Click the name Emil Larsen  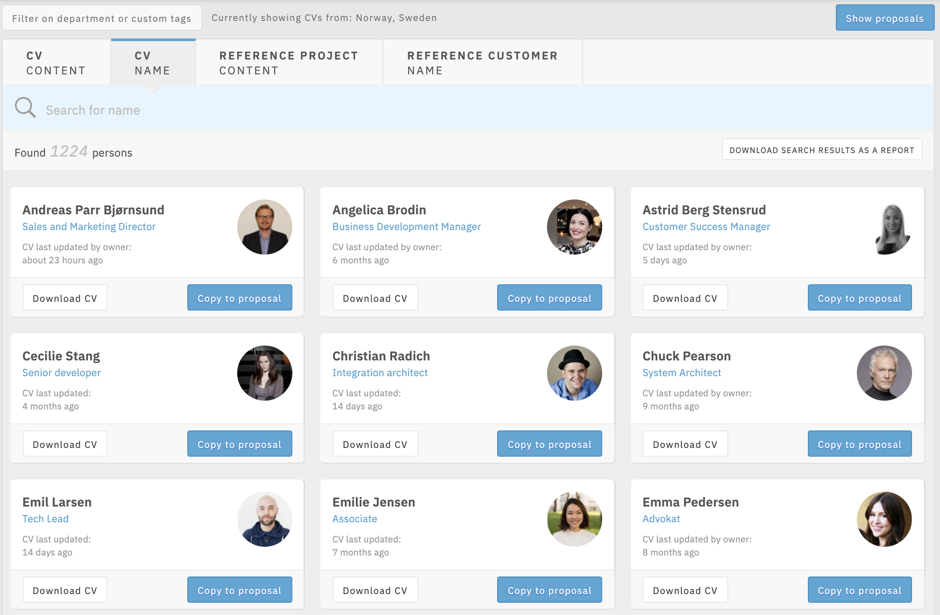[x=57, y=502]
